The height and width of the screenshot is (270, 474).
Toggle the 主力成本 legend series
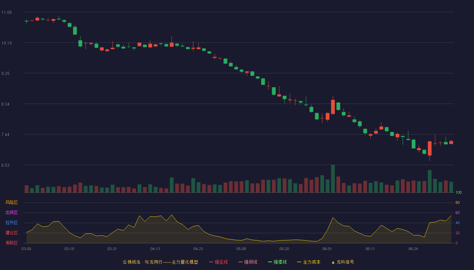tap(309, 262)
